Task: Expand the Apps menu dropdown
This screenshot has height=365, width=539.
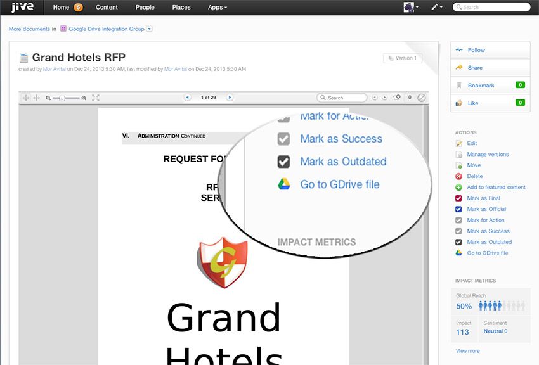Action: (x=218, y=8)
